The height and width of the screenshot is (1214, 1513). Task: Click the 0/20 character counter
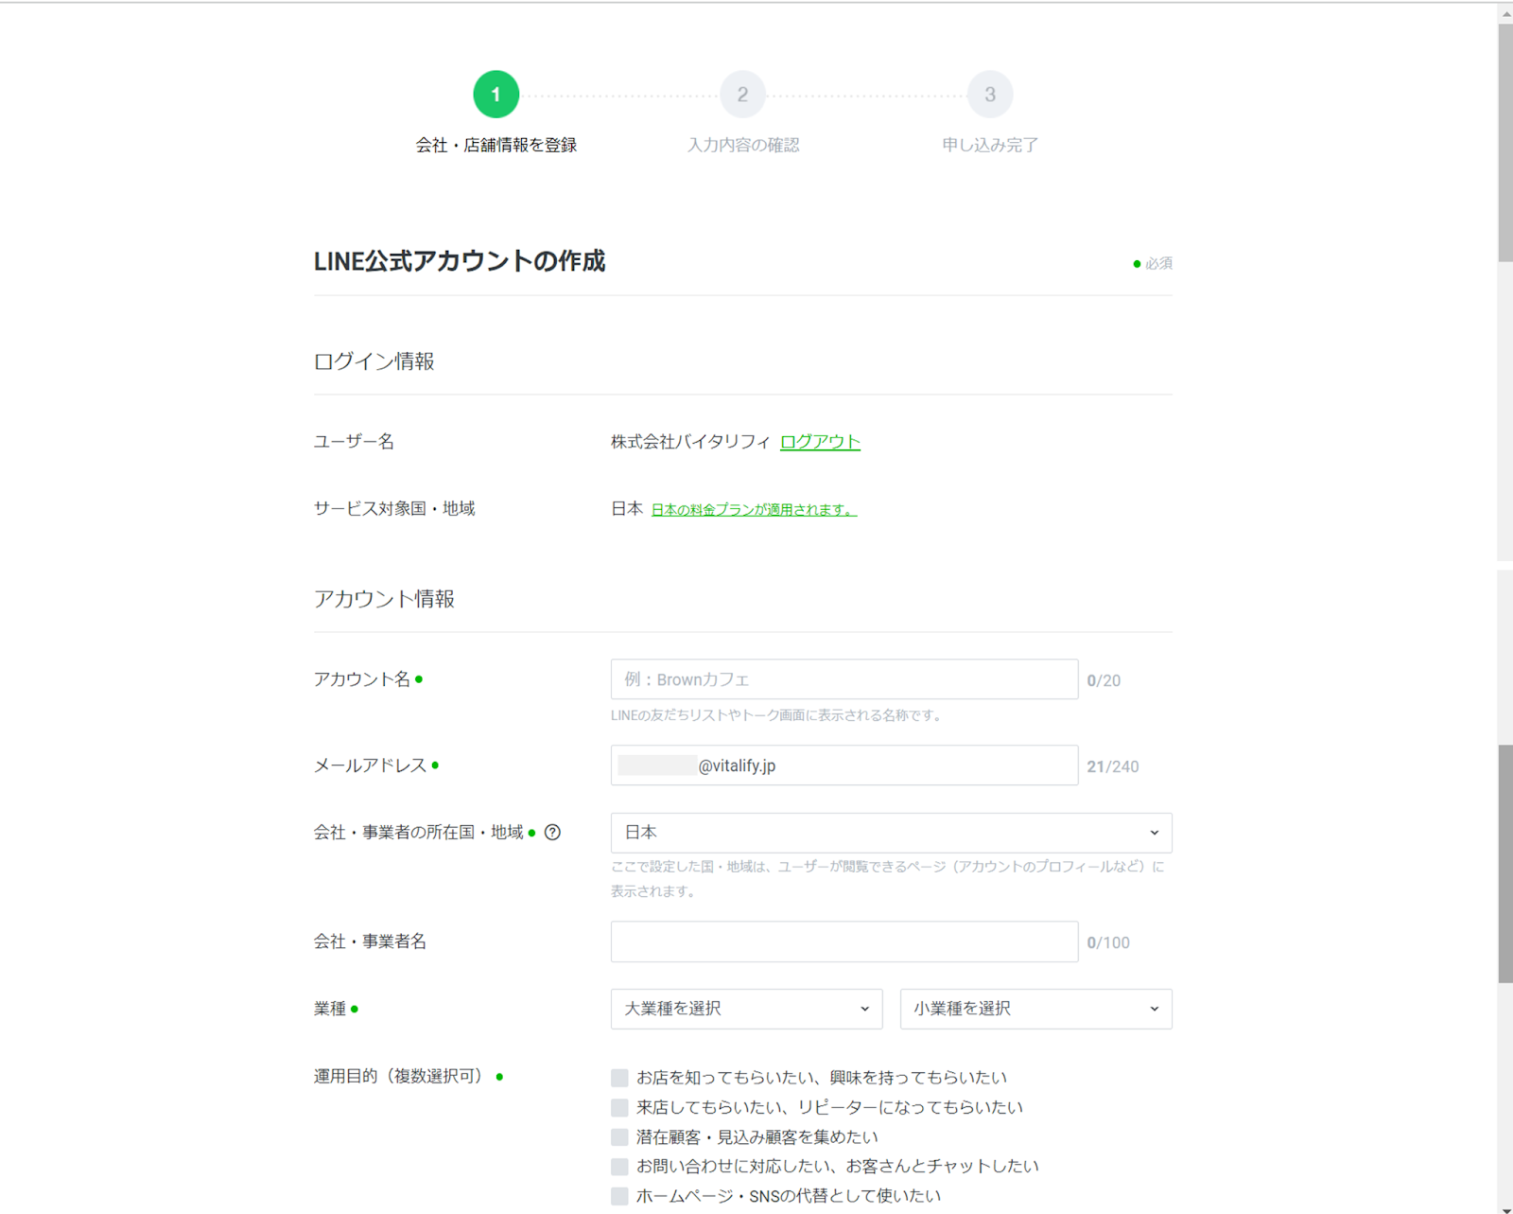1104,680
